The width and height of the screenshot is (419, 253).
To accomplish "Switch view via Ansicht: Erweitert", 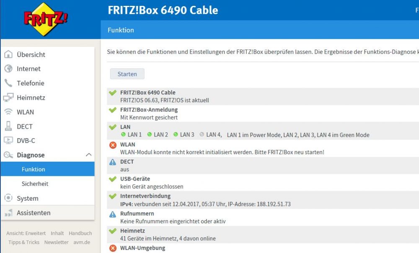I will coord(26,233).
